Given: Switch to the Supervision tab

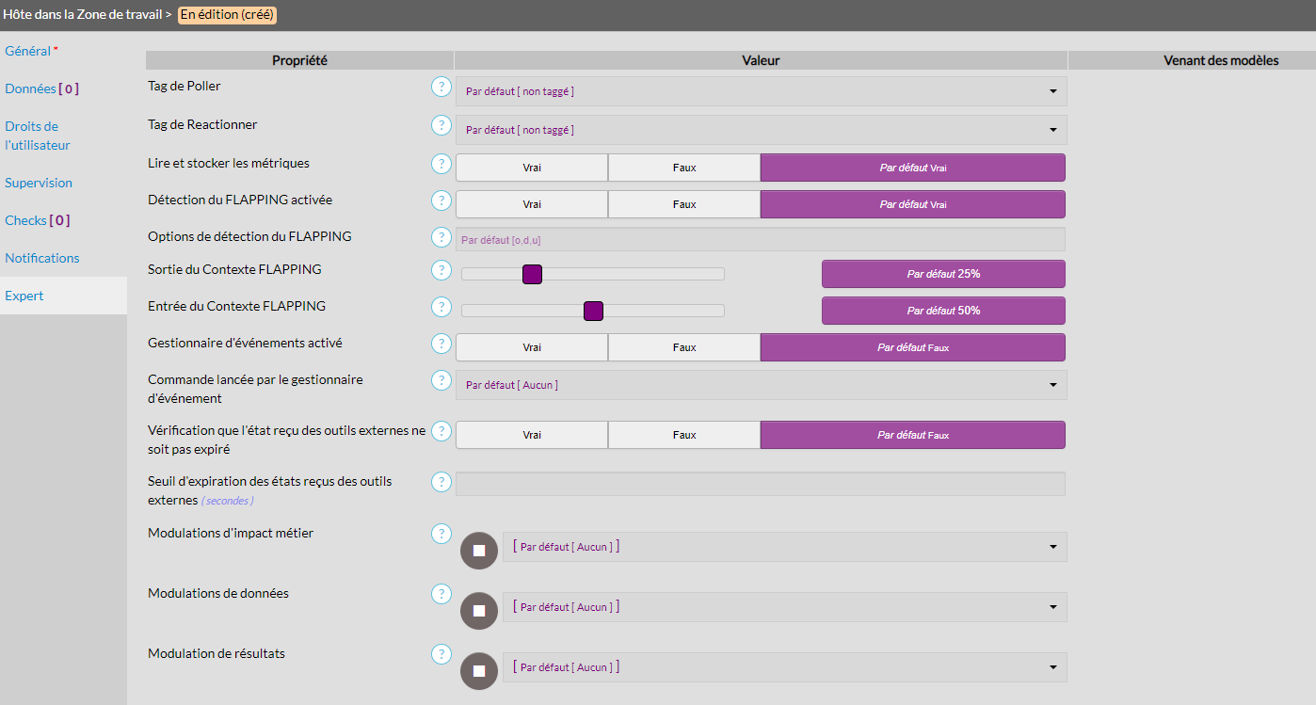Looking at the screenshot, I should tap(39, 183).
